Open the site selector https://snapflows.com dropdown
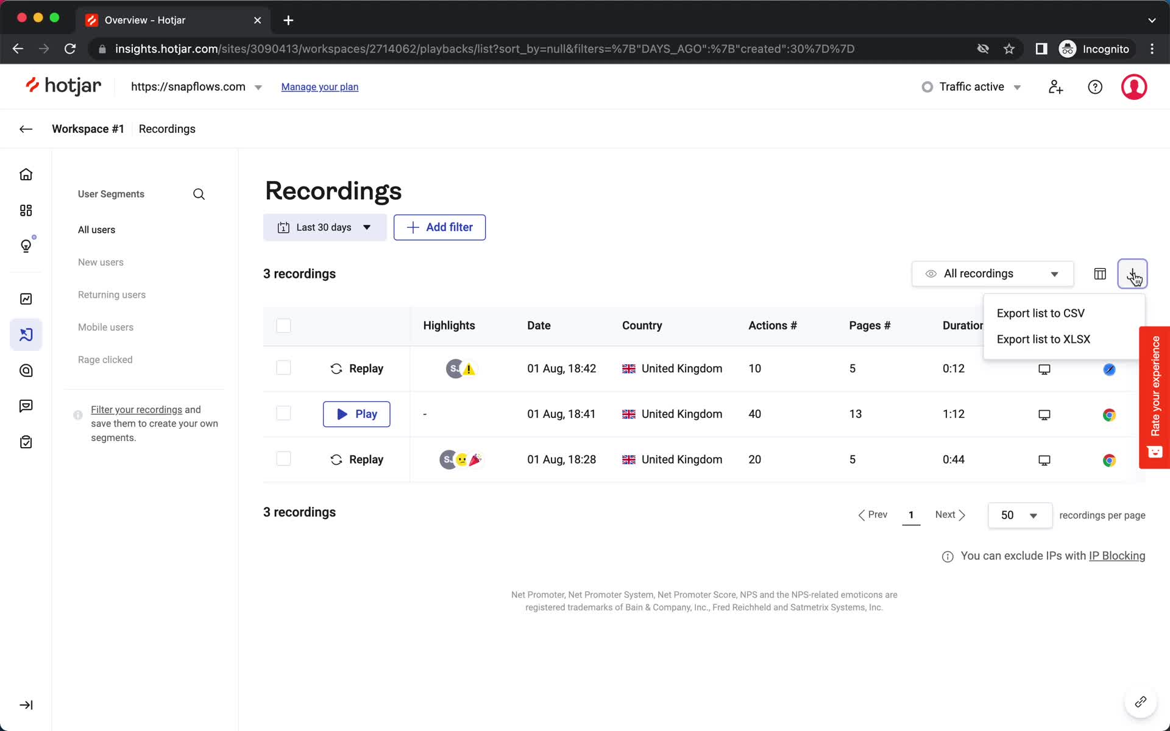This screenshot has height=731, width=1170. (196, 87)
